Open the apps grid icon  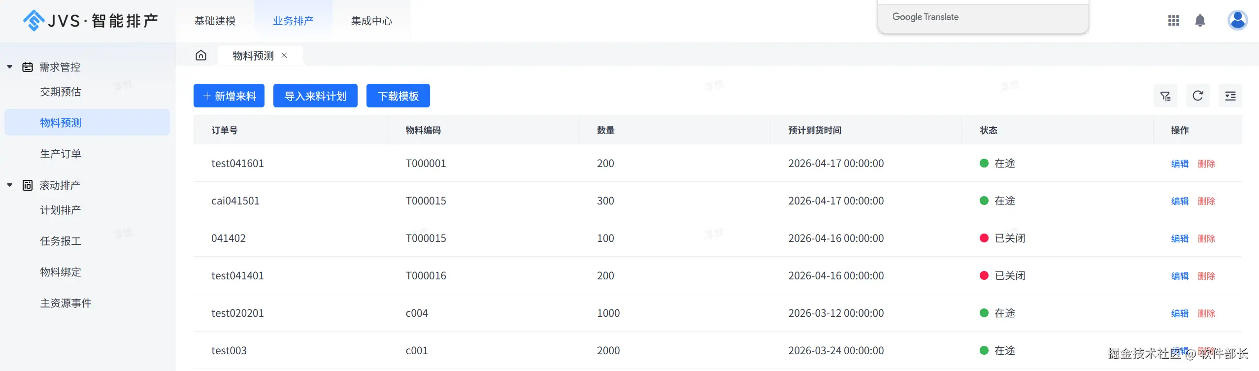(x=1173, y=21)
